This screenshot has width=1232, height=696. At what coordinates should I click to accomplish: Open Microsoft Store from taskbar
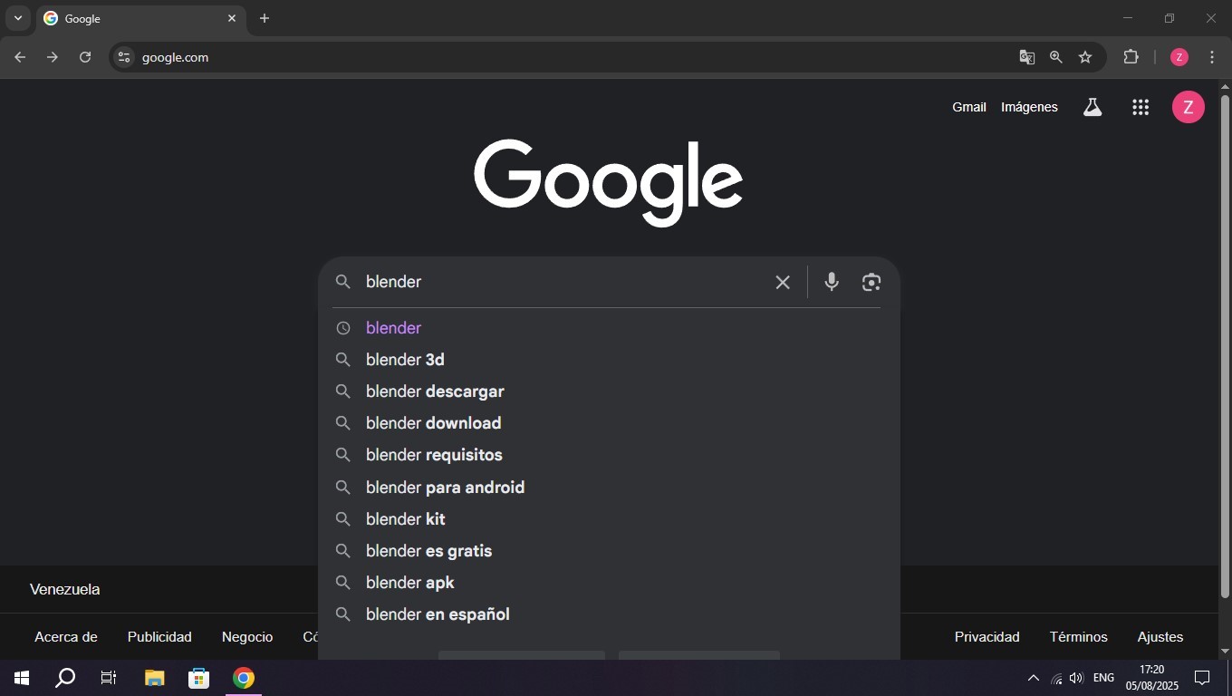pyautogui.click(x=199, y=678)
